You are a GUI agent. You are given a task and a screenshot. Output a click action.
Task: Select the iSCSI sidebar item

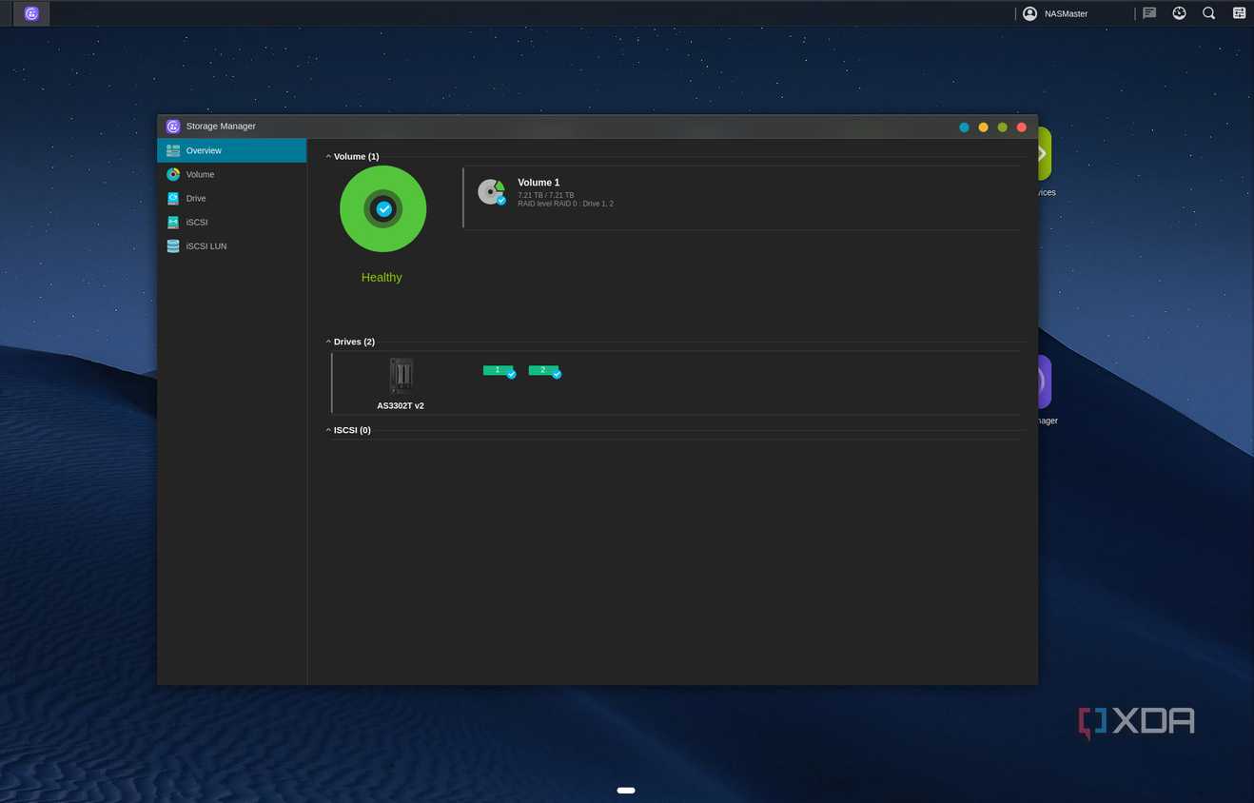coord(231,222)
